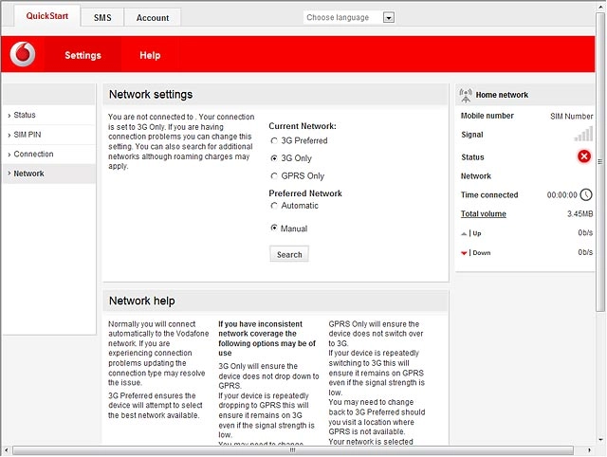Click the Choose language field
Viewport: 607px width, 457px height.
[349, 17]
